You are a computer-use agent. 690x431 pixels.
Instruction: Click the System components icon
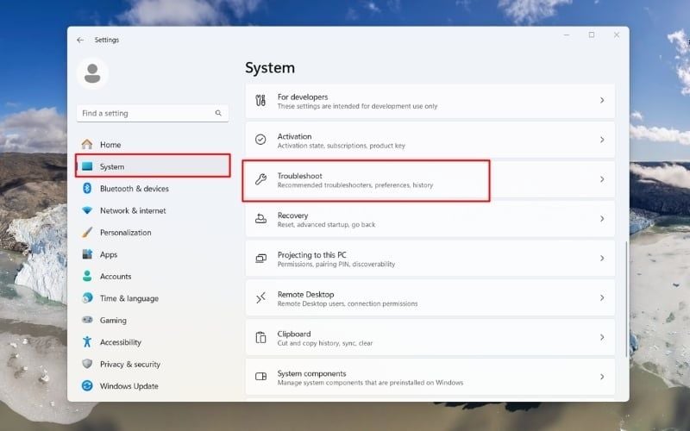tap(260, 377)
